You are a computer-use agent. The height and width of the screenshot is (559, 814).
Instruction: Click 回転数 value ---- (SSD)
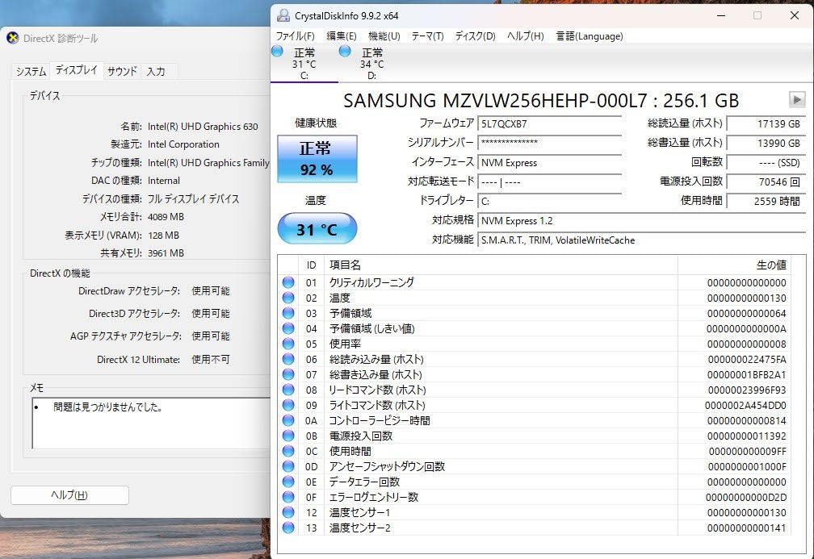[x=766, y=163]
